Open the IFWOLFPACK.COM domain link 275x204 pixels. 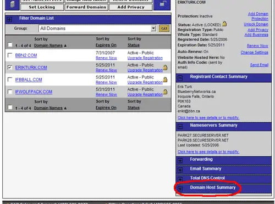(x=34, y=92)
